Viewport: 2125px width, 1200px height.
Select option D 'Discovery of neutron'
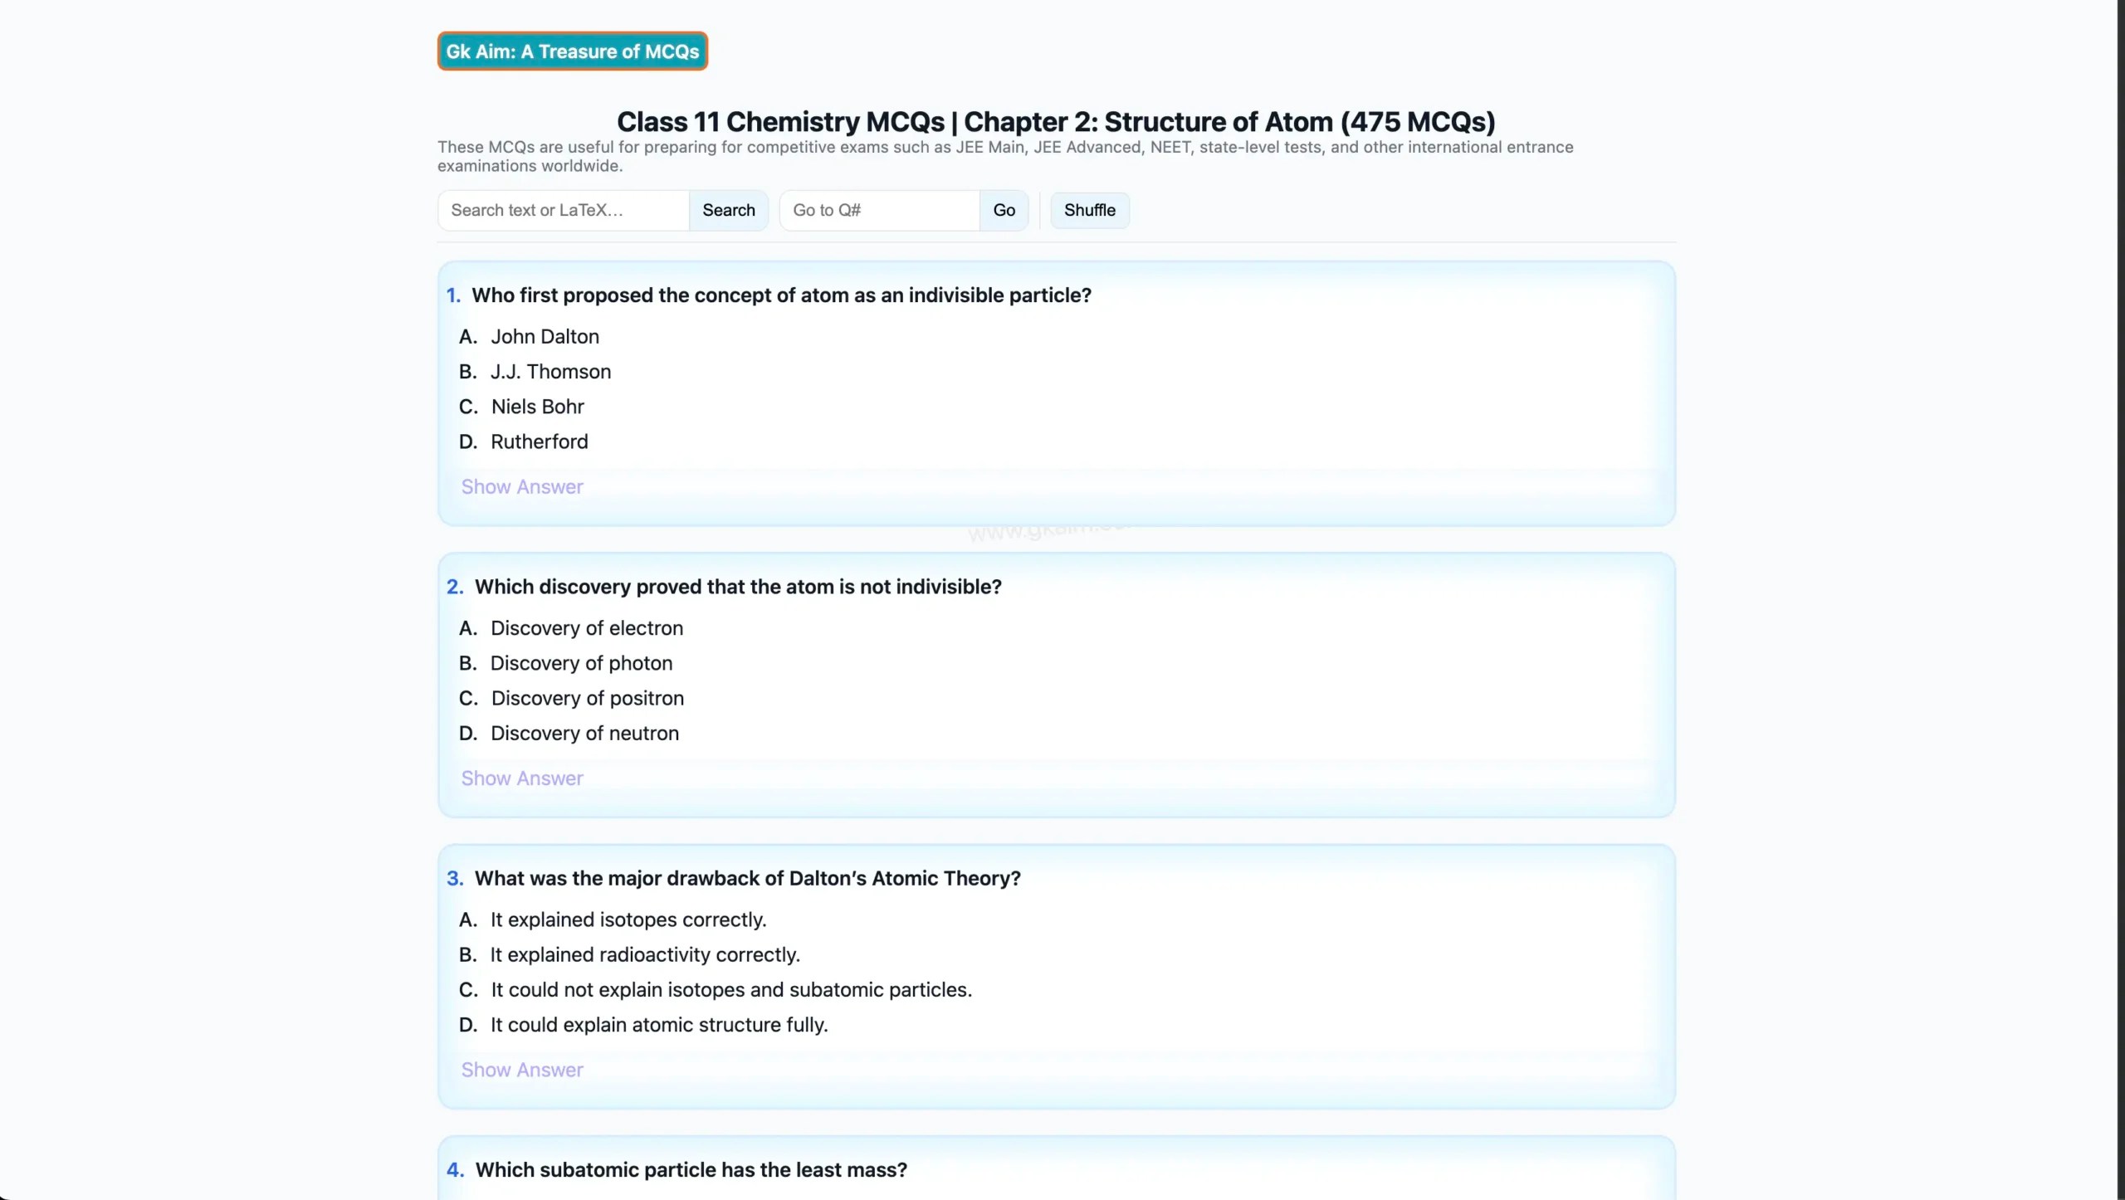click(584, 733)
